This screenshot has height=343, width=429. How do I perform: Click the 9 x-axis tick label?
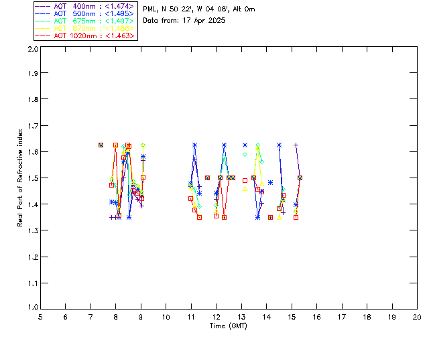[x=141, y=317]
